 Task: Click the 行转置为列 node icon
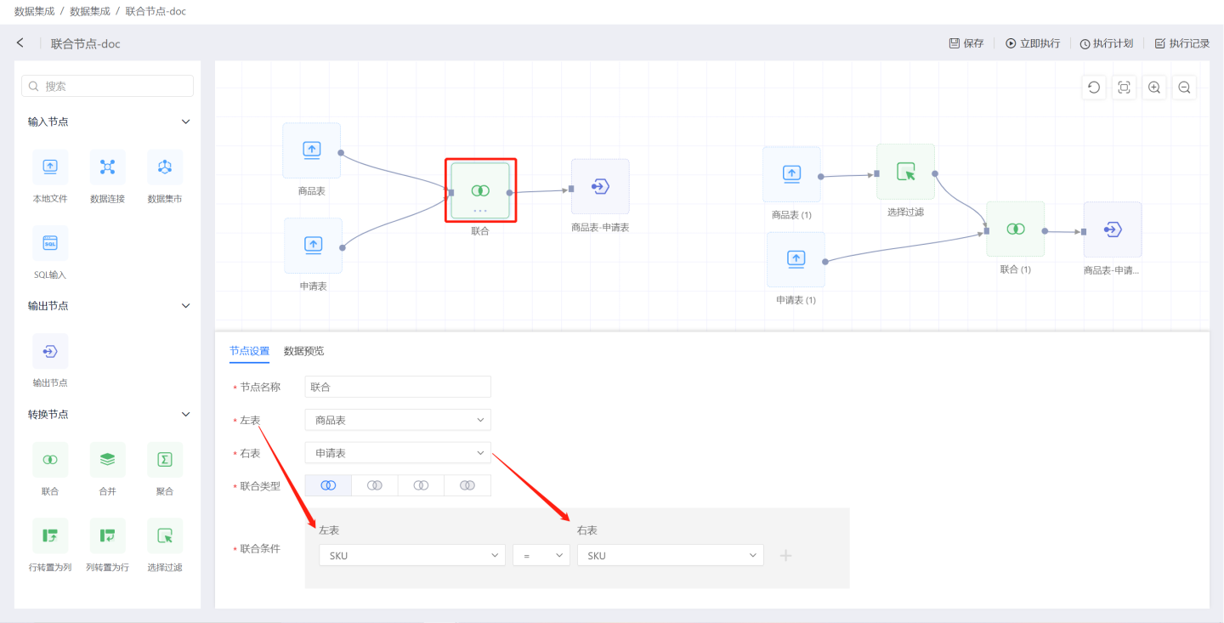pyautogui.click(x=50, y=535)
